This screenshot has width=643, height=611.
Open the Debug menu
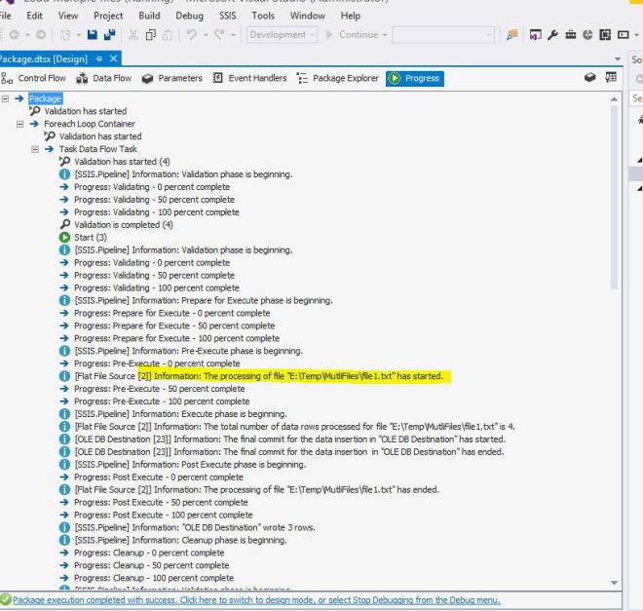[189, 16]
